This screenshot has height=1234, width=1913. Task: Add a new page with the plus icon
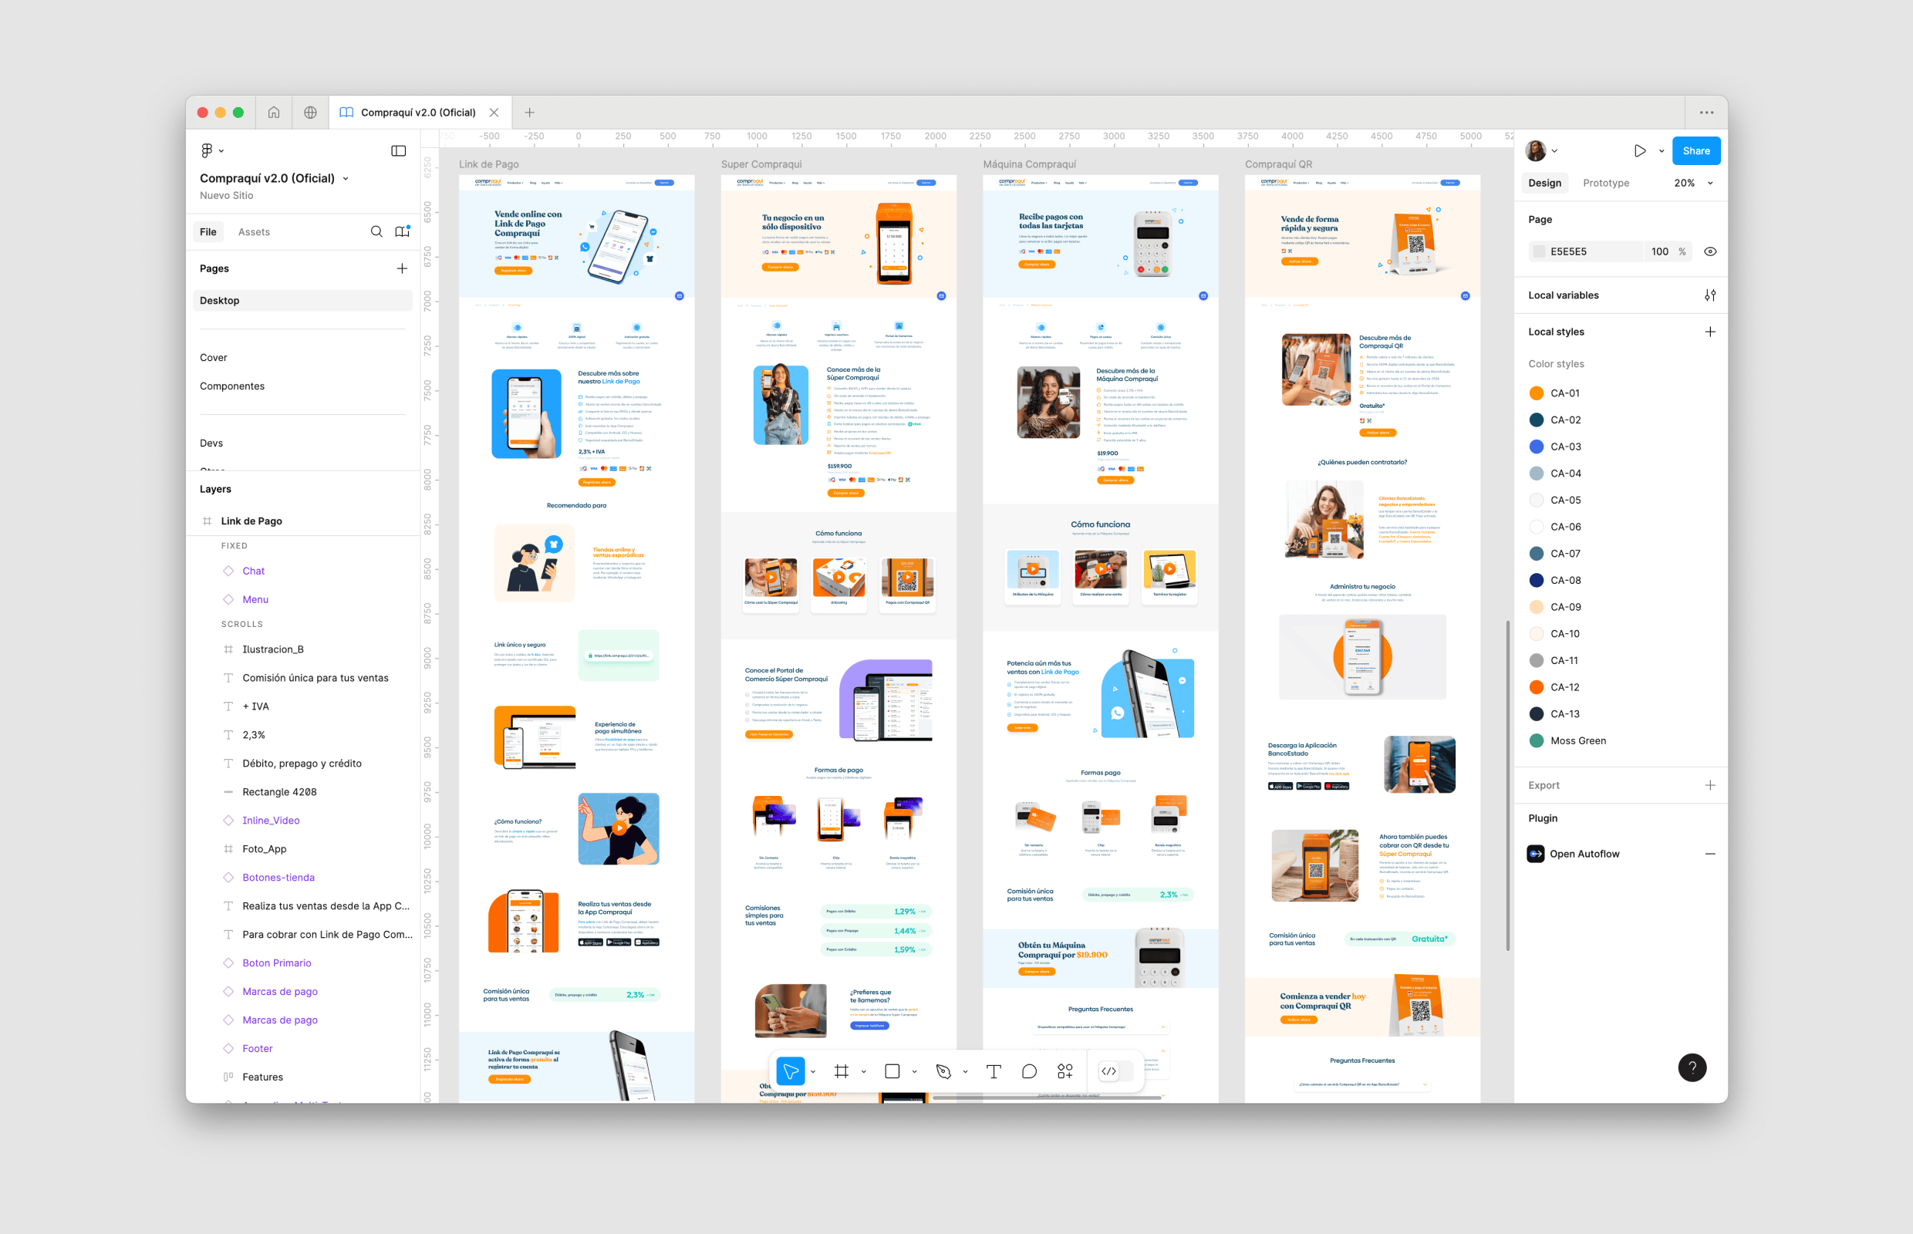403,268
